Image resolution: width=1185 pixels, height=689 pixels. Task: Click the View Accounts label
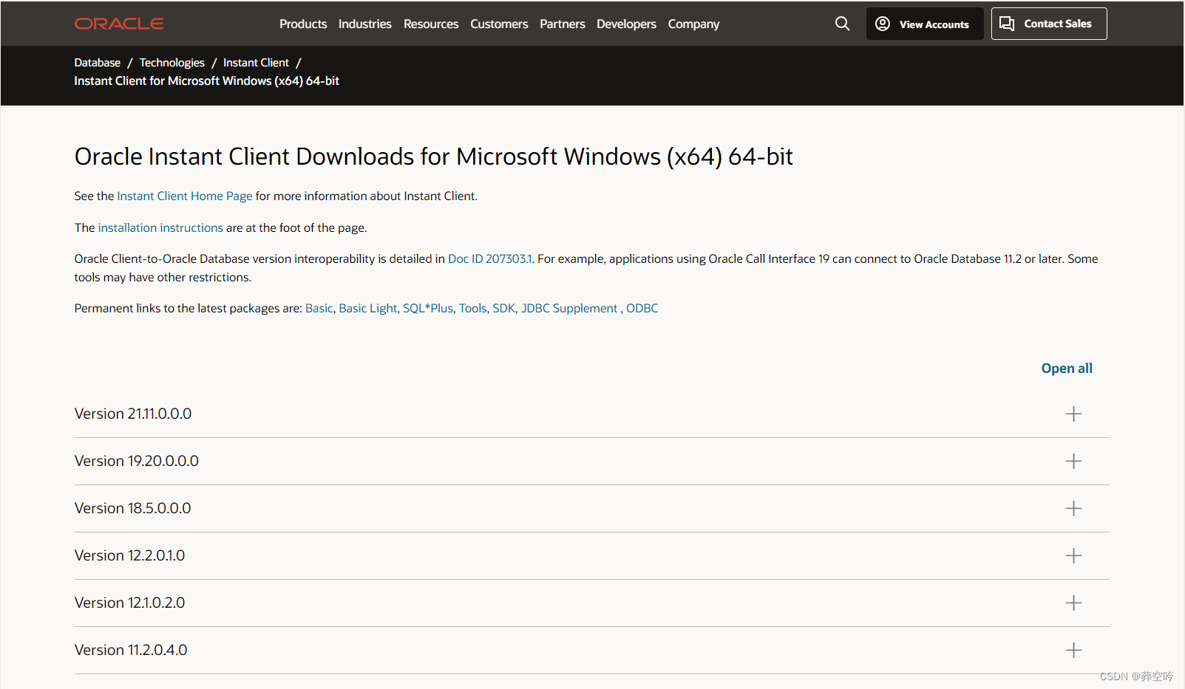934,24
